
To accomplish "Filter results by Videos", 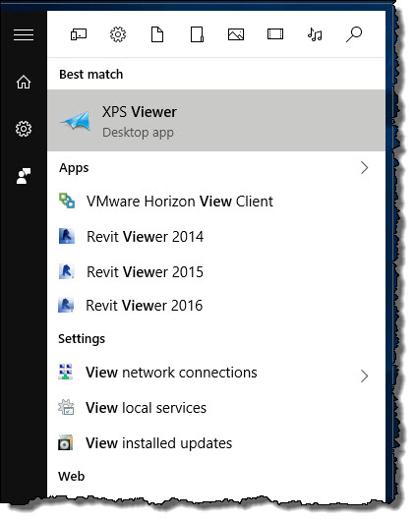I will [x=275, y=34].
